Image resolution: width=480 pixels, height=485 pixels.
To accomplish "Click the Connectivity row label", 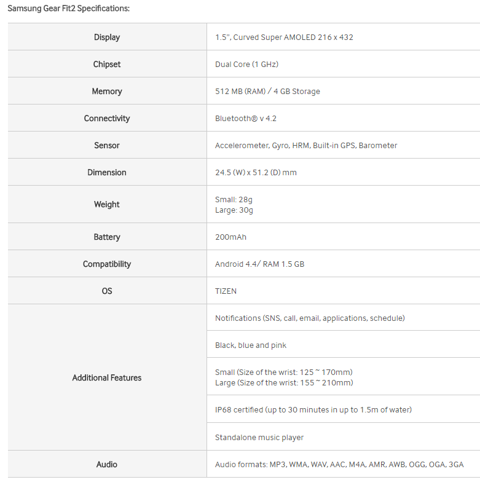I will point(107,119).
